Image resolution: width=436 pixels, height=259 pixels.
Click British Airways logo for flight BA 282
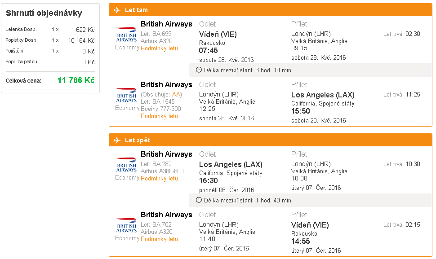click(126, 165)
